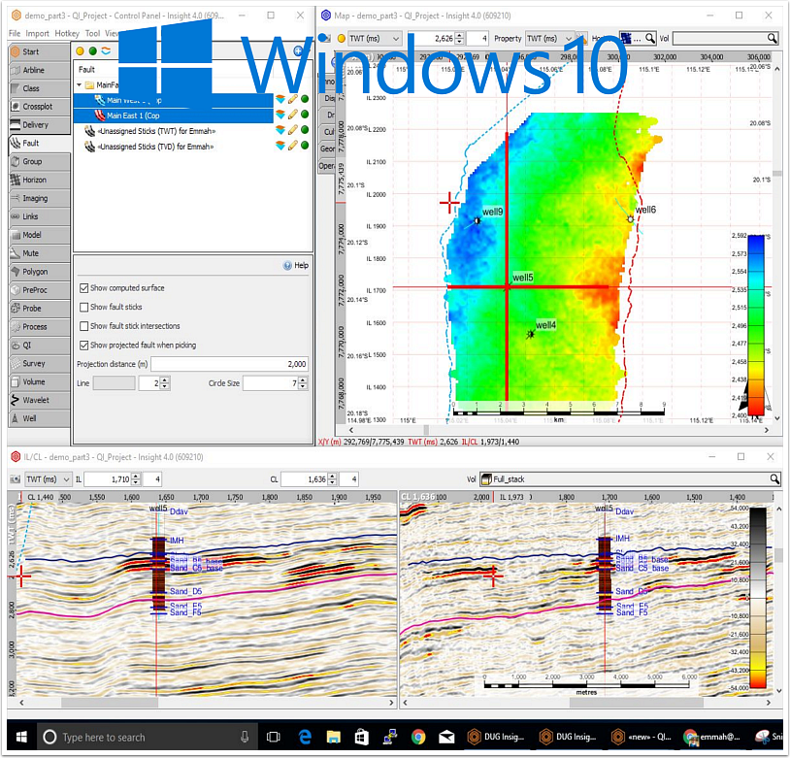Open IL/CL window TWT (ms) dropdown

(x=48, y=479)
